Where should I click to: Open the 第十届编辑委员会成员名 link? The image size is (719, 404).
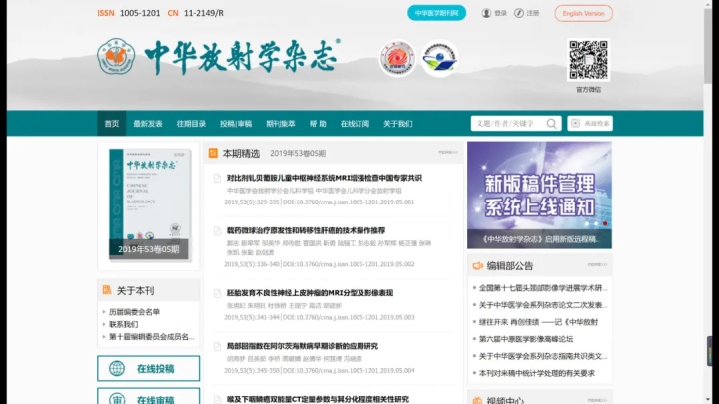coord(152,337)
